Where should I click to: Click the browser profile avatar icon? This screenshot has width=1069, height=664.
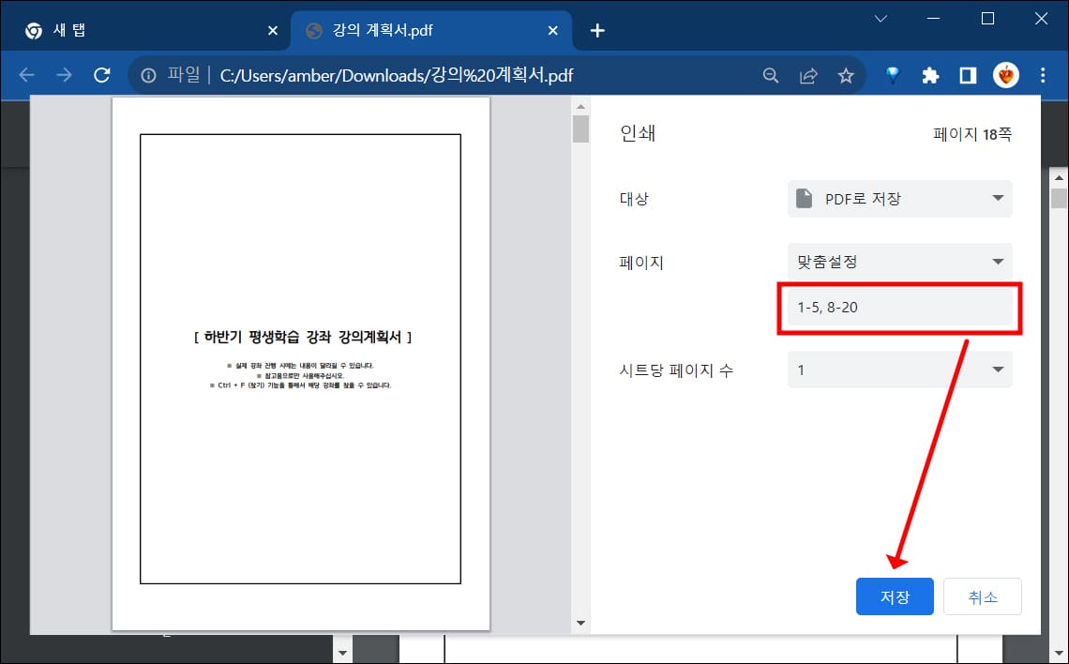pos(1005,75)
